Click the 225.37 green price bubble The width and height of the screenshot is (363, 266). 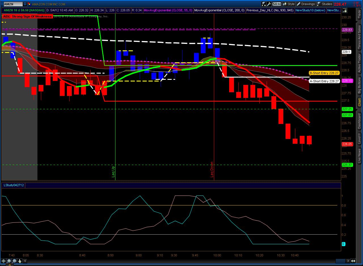click(347, 165)
